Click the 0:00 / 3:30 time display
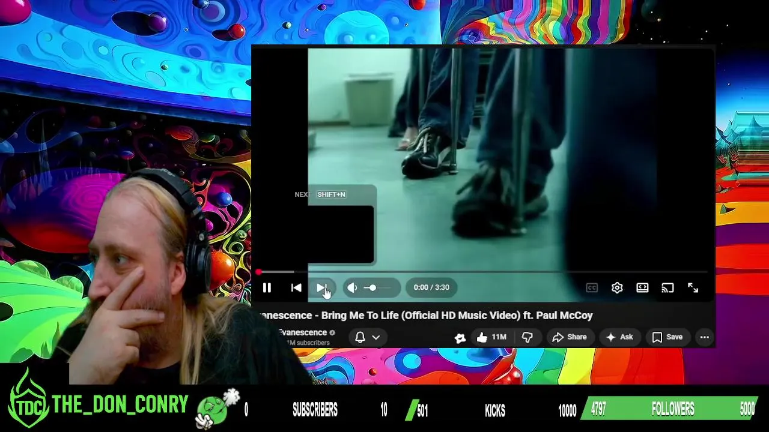Screen dimensions: 769x432 click(431, 287)
